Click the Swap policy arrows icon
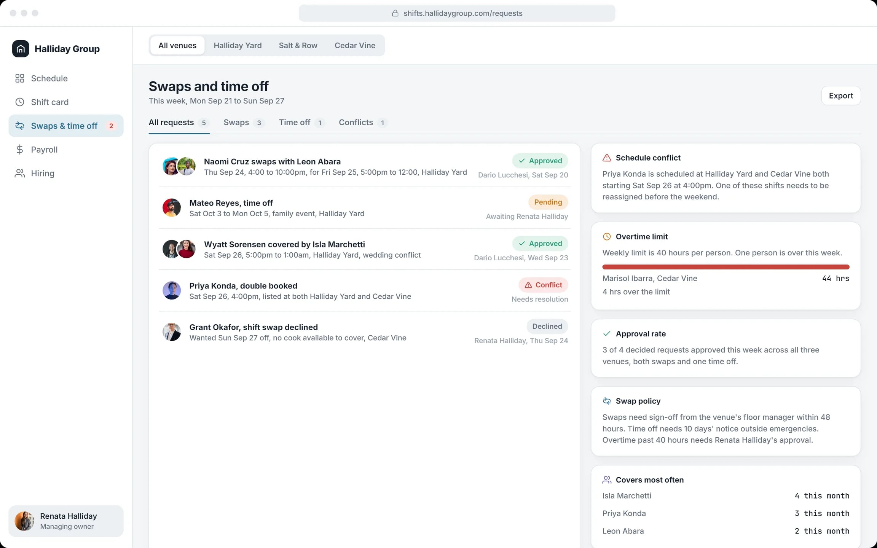Viewport: 877px width, 548px height. pos(607,401)
